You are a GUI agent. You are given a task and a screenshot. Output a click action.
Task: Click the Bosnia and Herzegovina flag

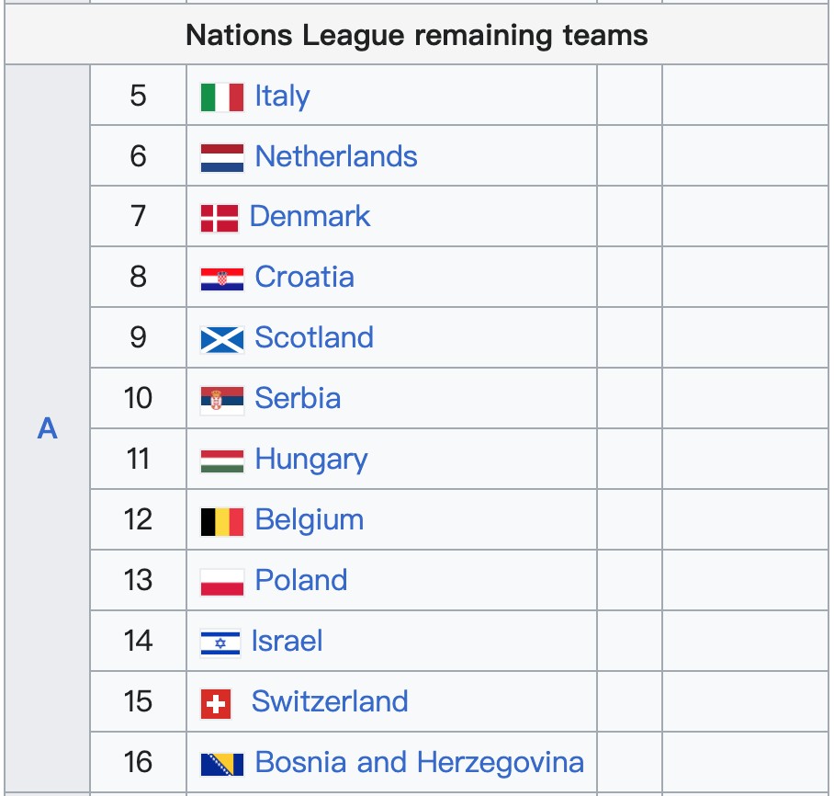click(x=221, y=764)
